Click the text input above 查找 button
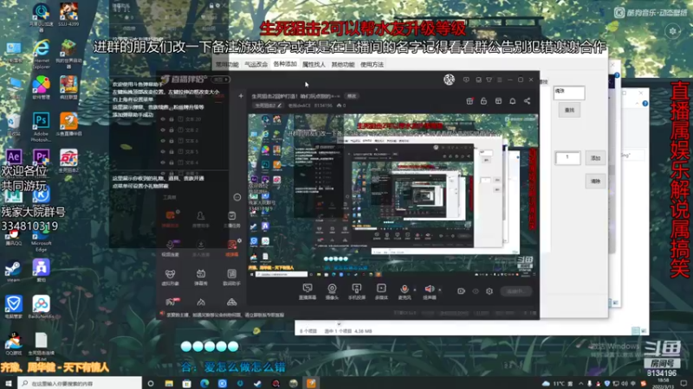The image size is (693, 389). (x=569, y=92)
